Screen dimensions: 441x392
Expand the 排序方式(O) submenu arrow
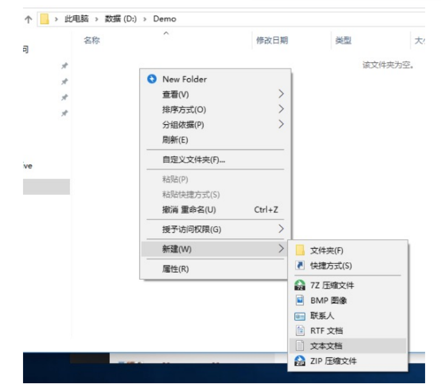[x=281, y=109]
